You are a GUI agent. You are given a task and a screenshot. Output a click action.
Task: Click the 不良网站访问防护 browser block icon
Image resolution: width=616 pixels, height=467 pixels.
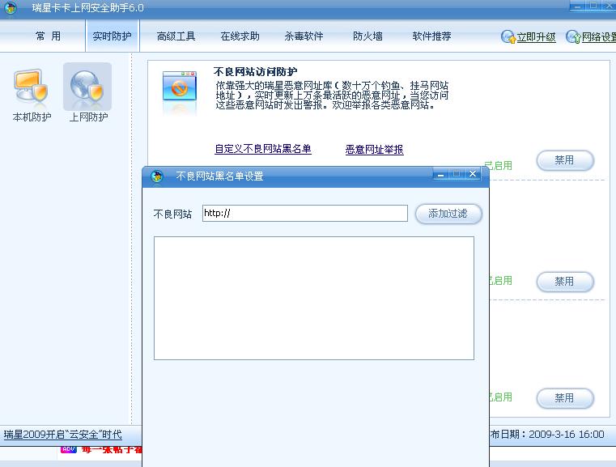[x=180, y=87]
